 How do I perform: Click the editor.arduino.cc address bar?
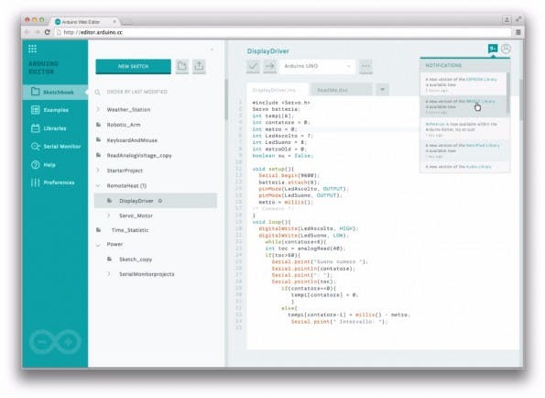pos(283,32)
